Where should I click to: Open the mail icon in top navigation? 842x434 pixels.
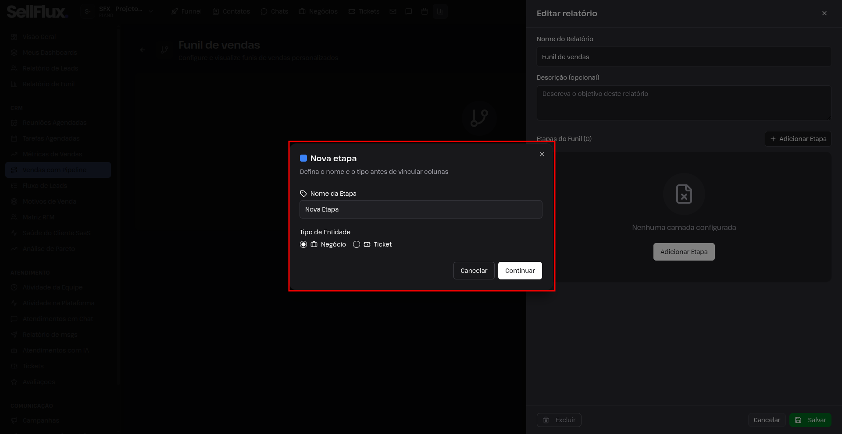click(393, 11)
